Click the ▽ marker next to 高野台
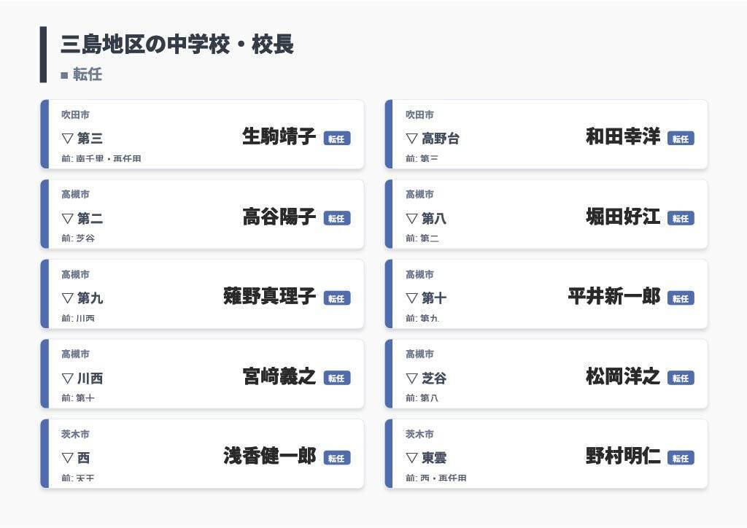 pyautogui.click(x=412, y=139)
